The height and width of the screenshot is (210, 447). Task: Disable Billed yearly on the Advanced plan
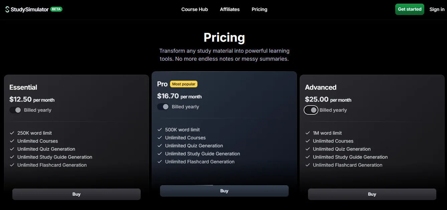tap(311, 110)
